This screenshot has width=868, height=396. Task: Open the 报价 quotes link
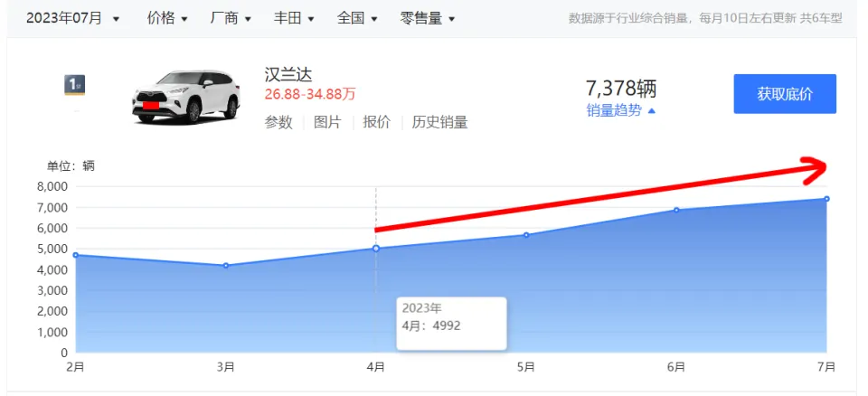[x=376, y=122]
